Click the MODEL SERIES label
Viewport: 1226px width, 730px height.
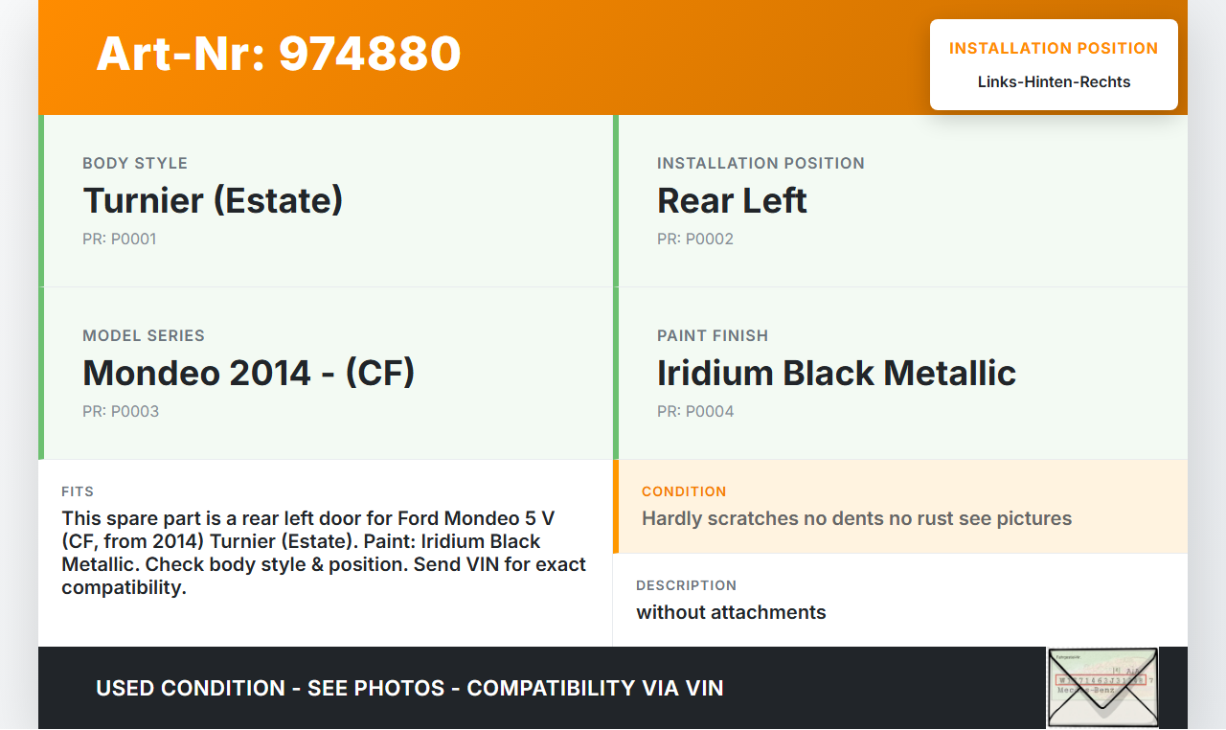(x=144, y=335)
